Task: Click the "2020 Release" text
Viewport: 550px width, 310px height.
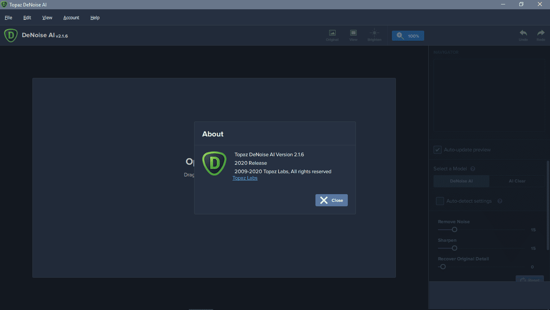Action: 251,163
